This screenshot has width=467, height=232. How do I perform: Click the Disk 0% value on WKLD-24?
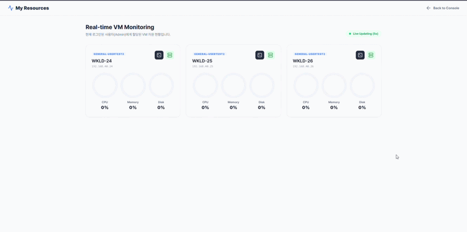point(161,108)
